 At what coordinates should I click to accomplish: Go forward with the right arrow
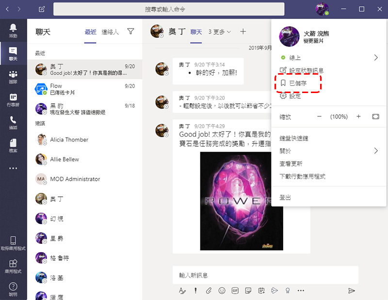coord(19,9)
